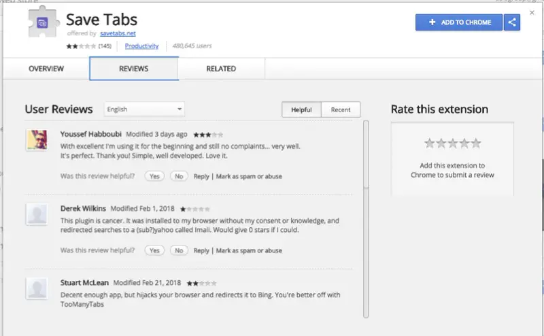Open the Productivity category link
Image resolution: width=544 pixels, height=336 pixels.
141,46
